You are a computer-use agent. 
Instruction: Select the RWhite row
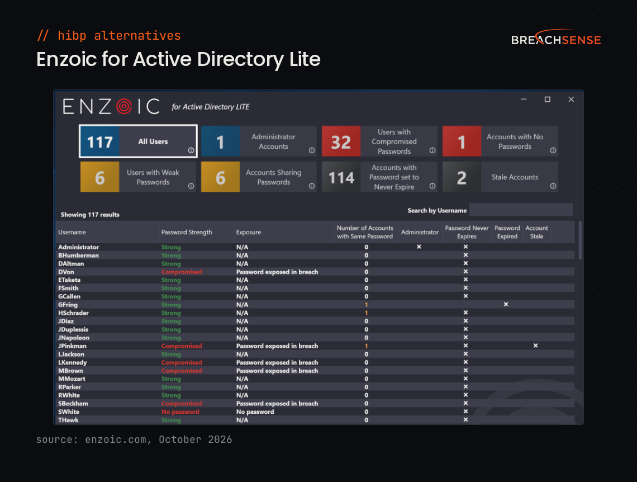point(315,395)
